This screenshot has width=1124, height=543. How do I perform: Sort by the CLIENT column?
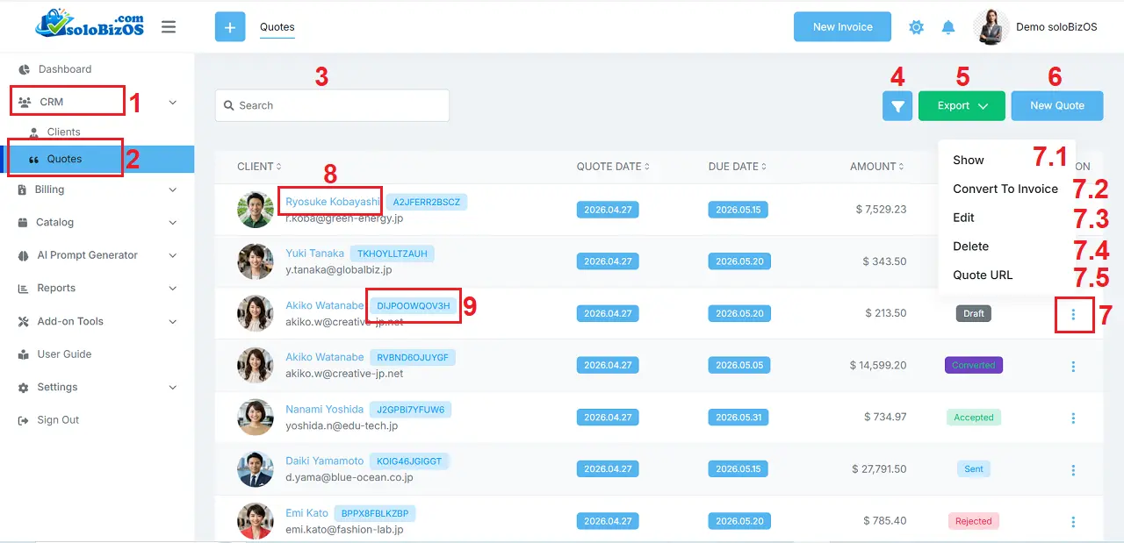click(259, 167)
